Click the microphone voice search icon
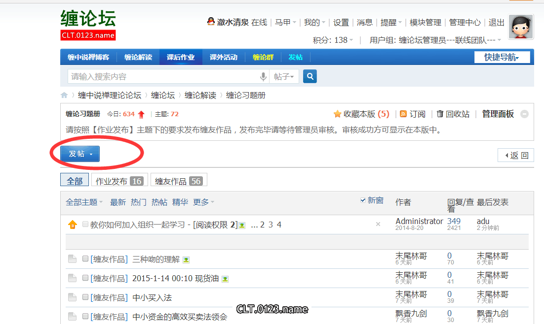Screen dimensions: 544x324 264,77
